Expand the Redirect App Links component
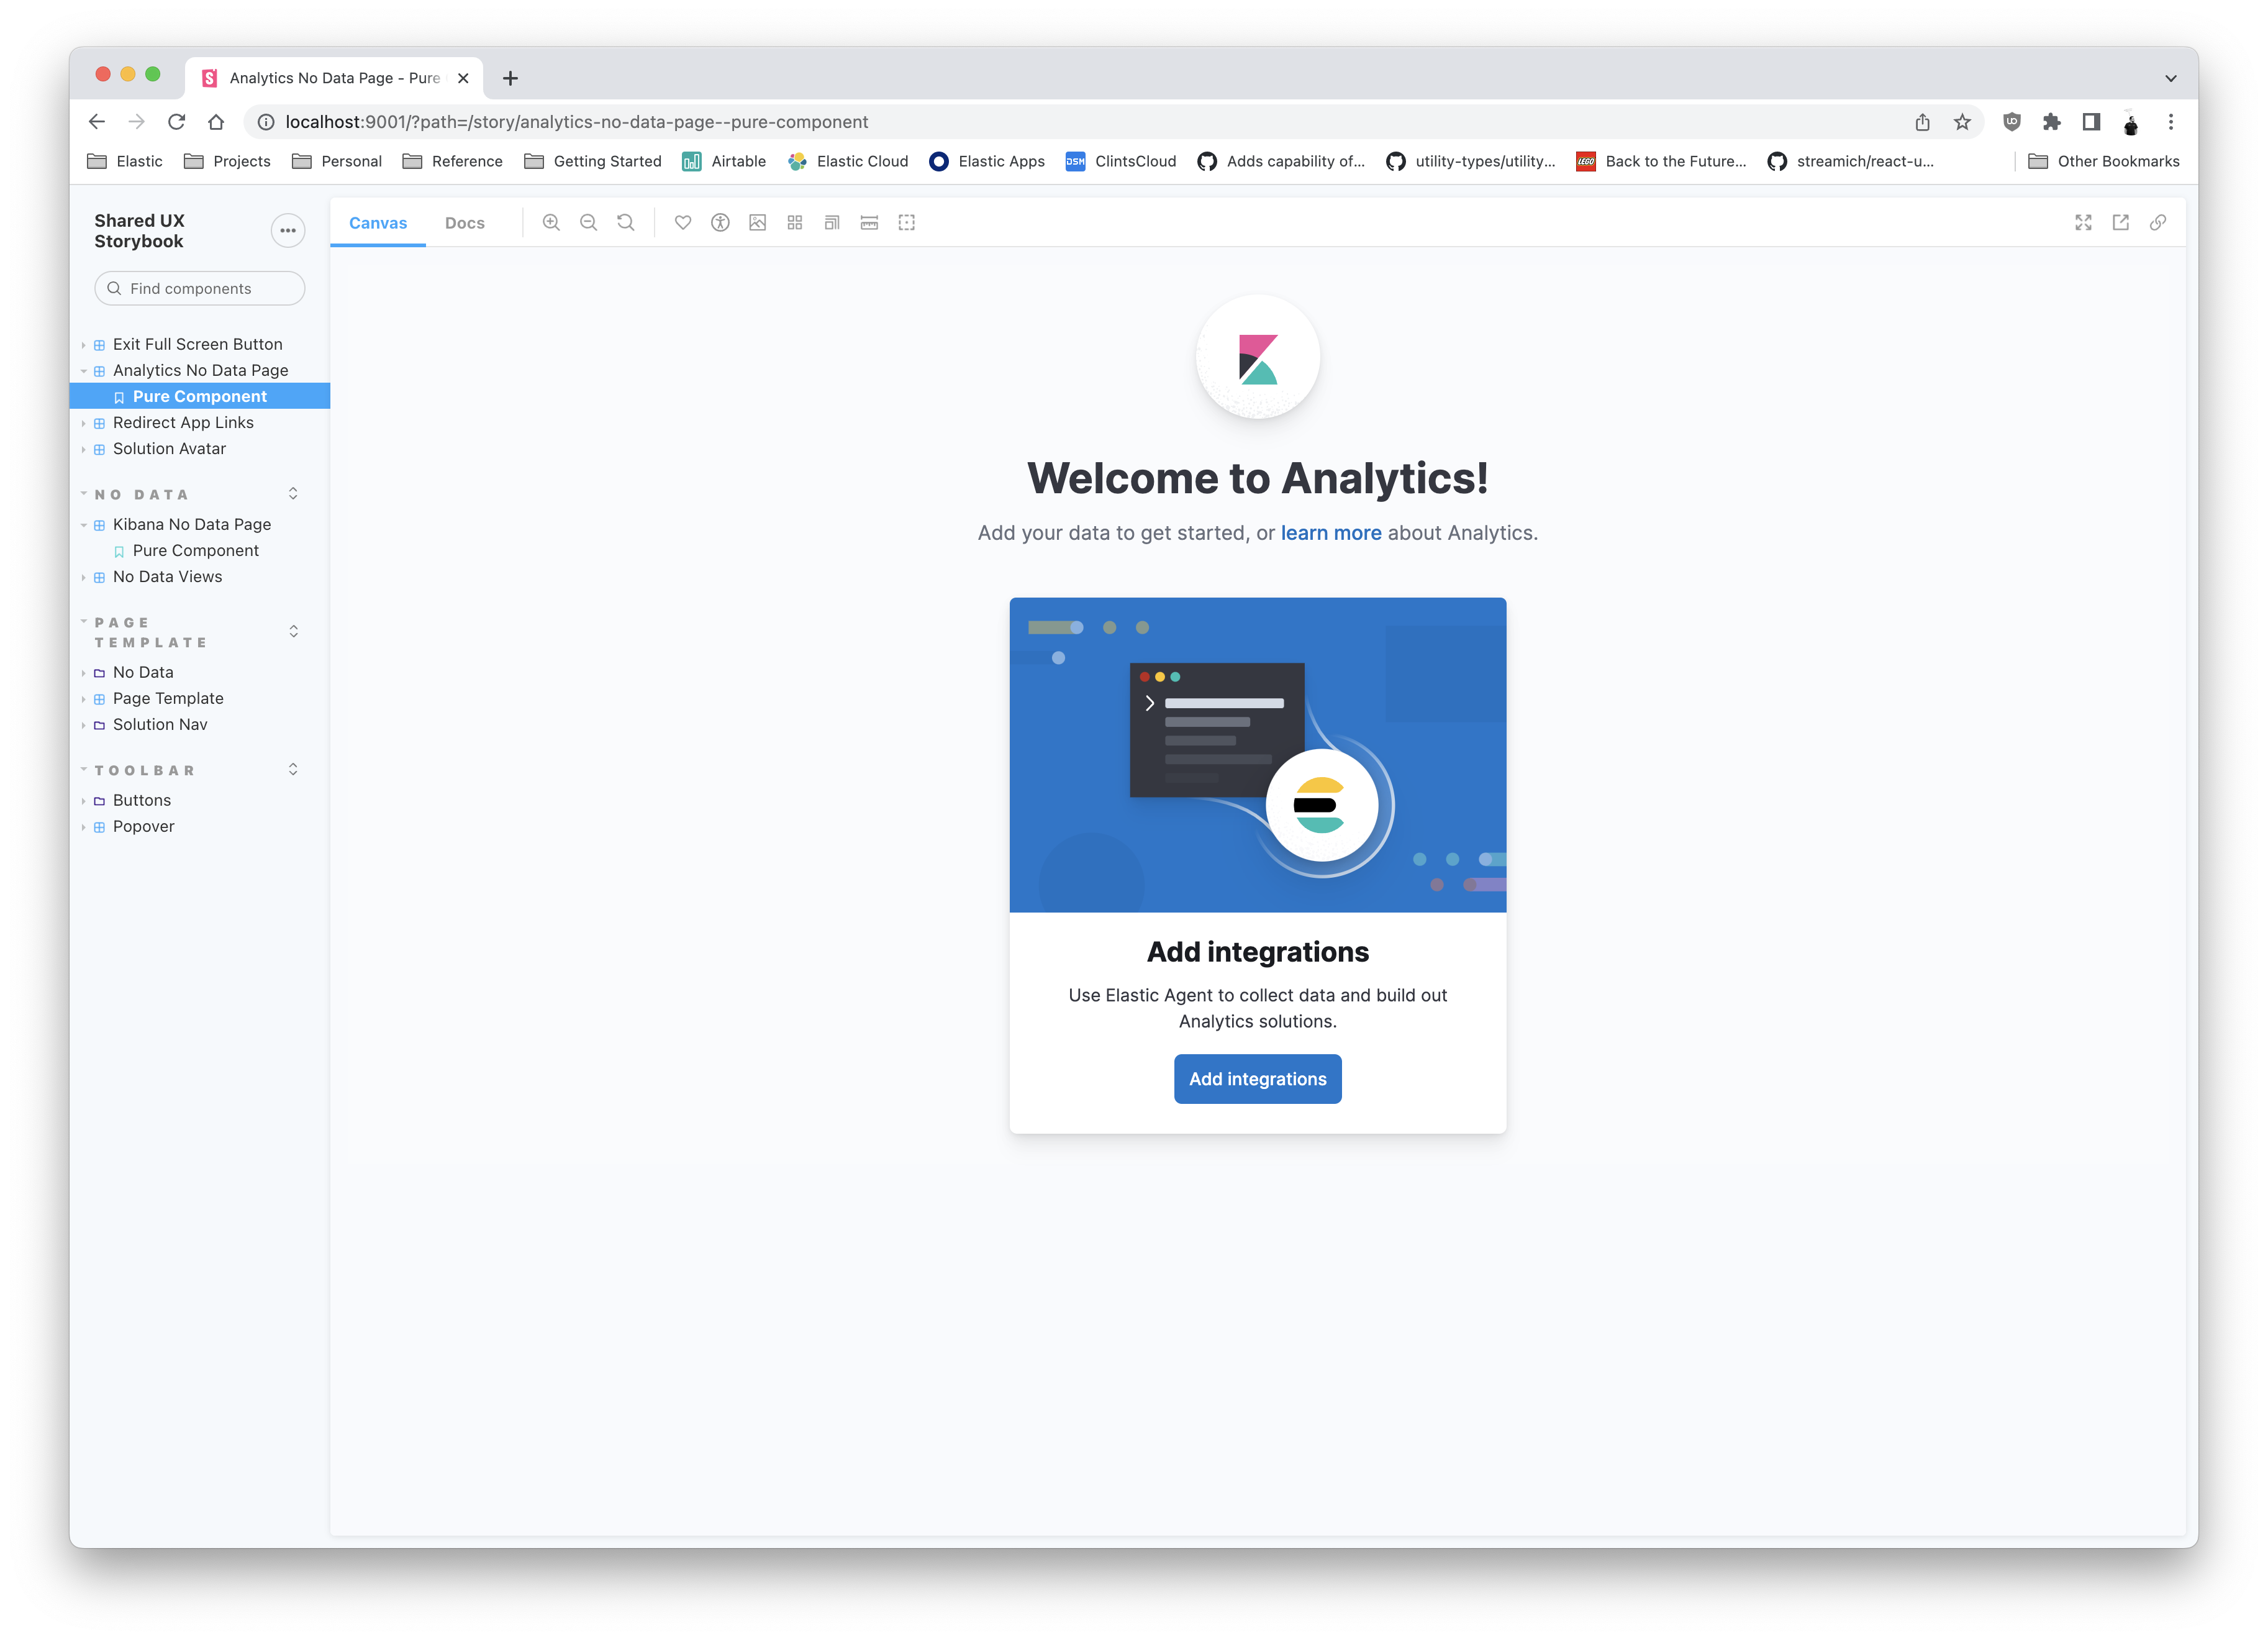The width and height of the screenshot is (2268, 1640). coord(183,423)
